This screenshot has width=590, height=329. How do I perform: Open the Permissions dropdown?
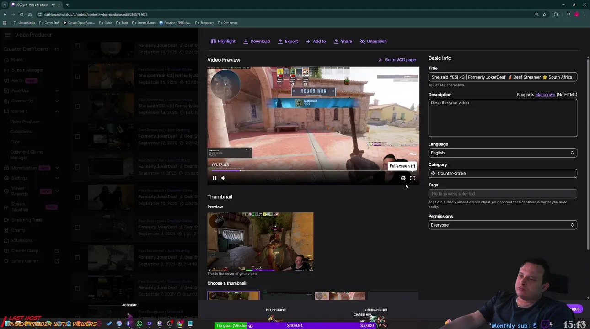[x=503, y=225]
